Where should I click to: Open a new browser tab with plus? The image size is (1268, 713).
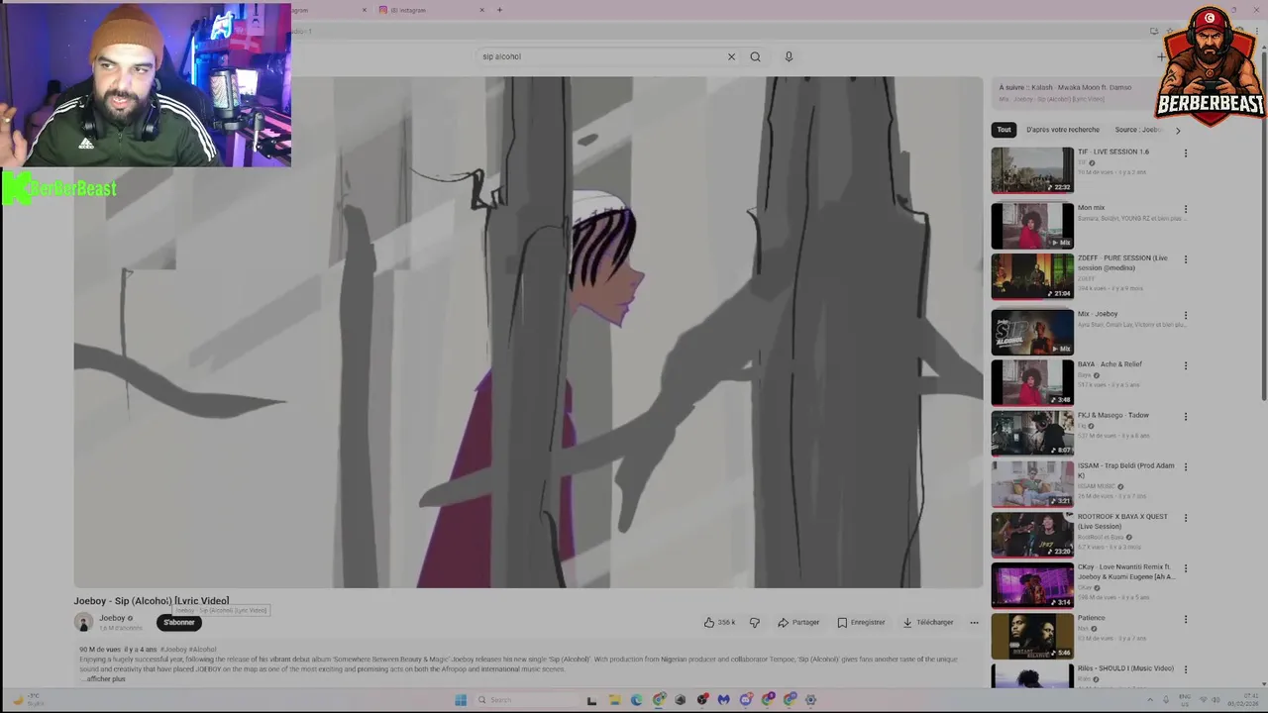(x=499, y=10)
